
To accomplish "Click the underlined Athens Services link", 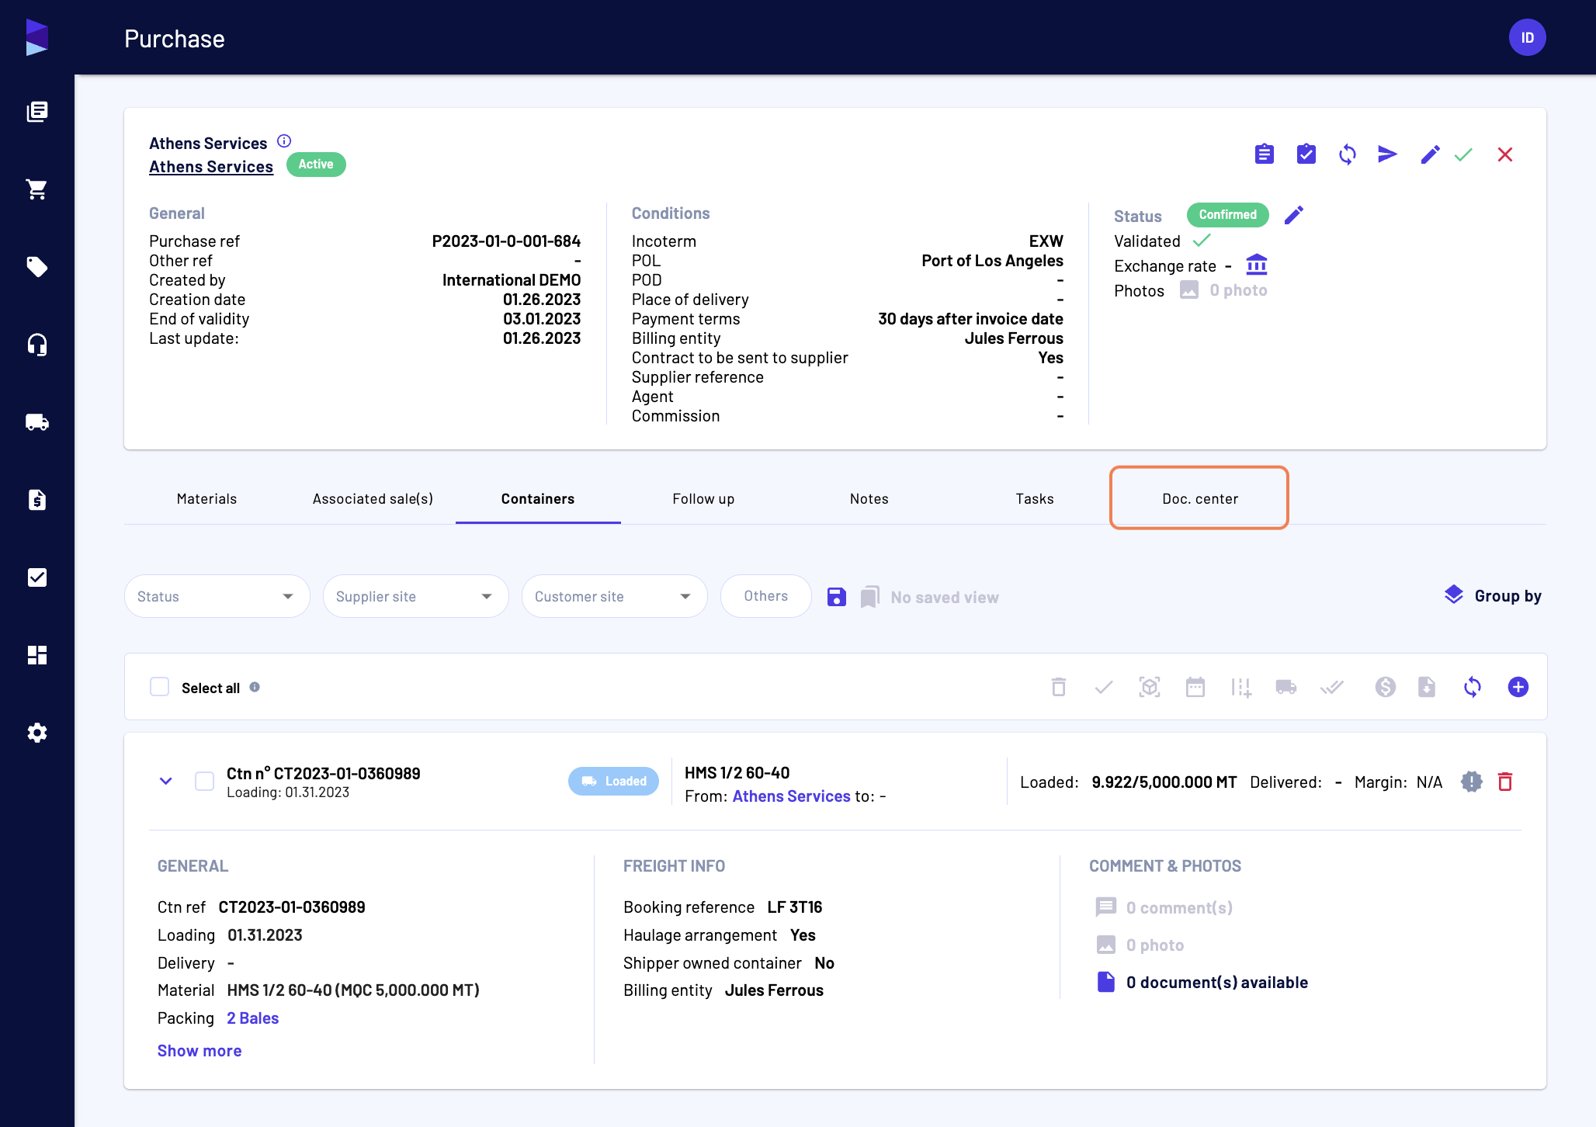I will click(x=211, y=166).
